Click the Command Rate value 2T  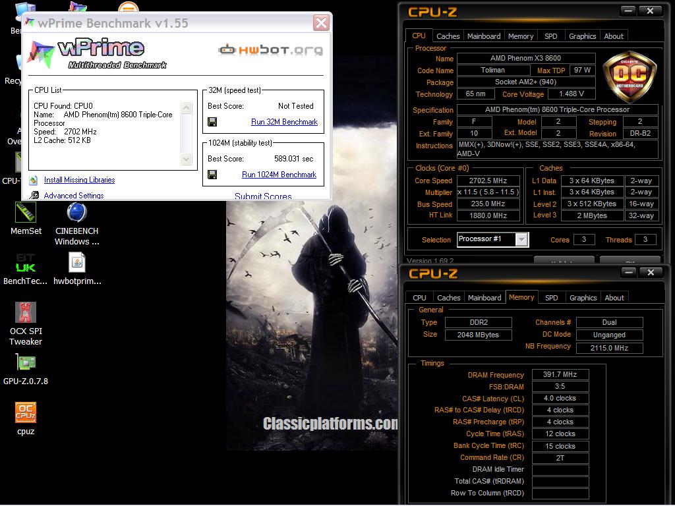[560, 459]
